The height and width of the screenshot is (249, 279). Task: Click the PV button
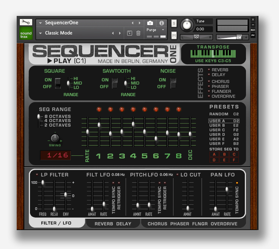coord(253,35)
